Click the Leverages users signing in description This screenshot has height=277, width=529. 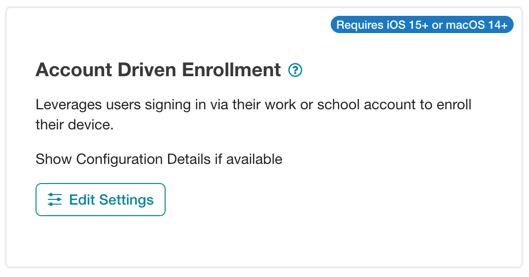(253, 115)
